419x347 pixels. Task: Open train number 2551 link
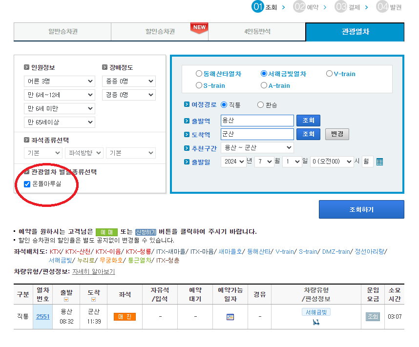(42, 316)
